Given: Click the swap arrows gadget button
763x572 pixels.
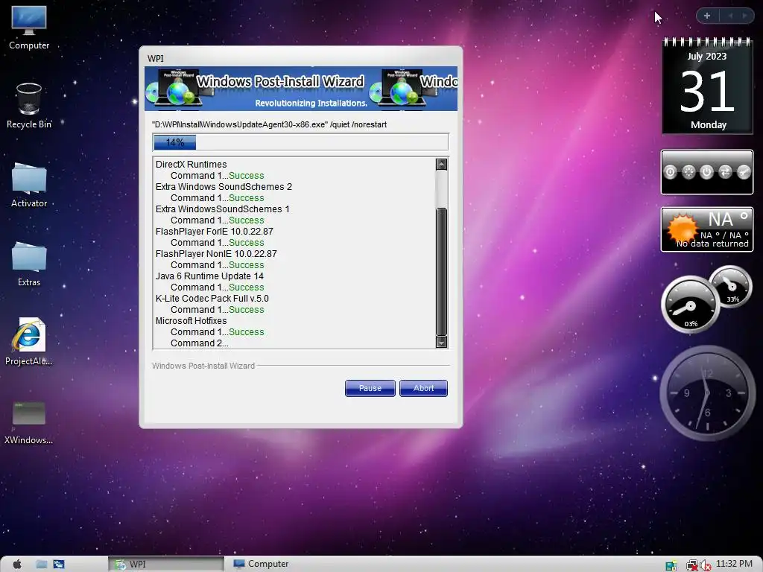Looking at the screenshot, I should pyautogui.click(x=725, y=172).
